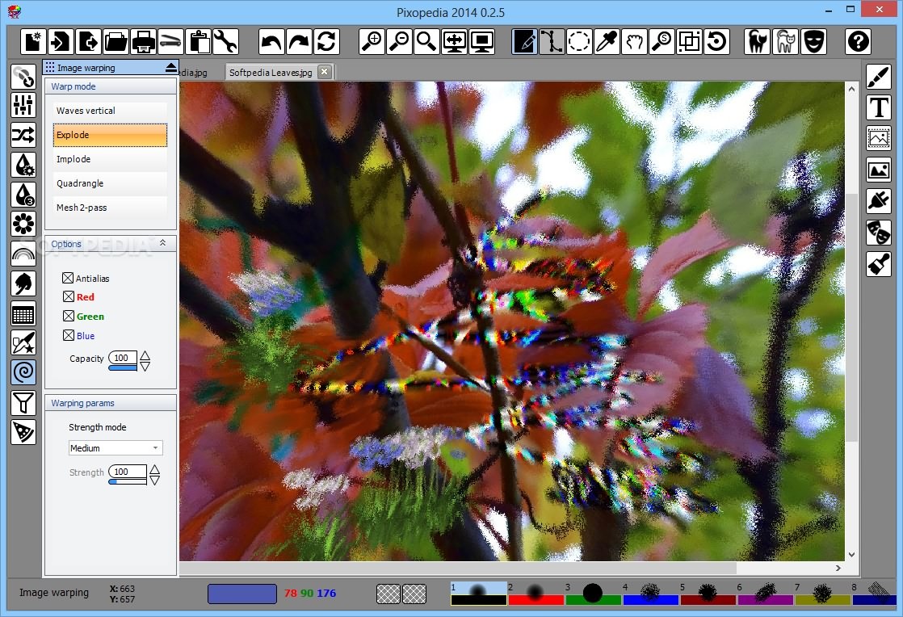This screenshot has height=617, width=903.
Task: Open the Strength mode Medium dropdown
Action: coord(115,447)
